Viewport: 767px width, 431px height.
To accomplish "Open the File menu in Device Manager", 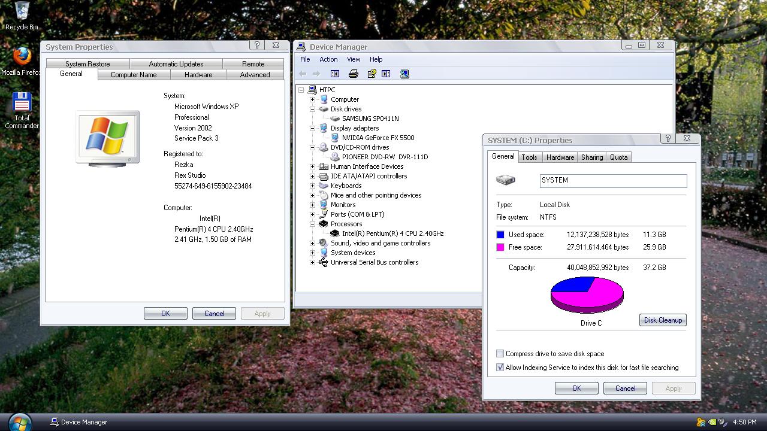I will coord(305,59).
